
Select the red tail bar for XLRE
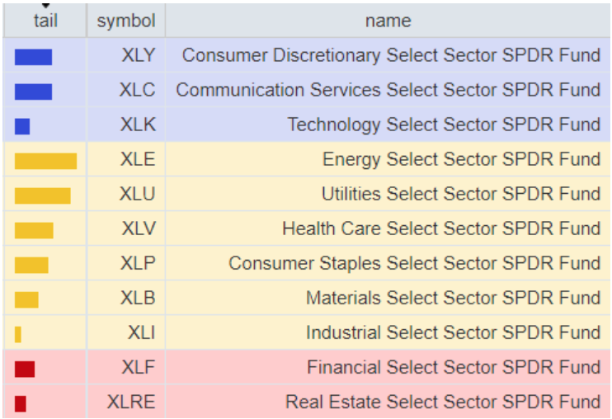coord(21,403)
